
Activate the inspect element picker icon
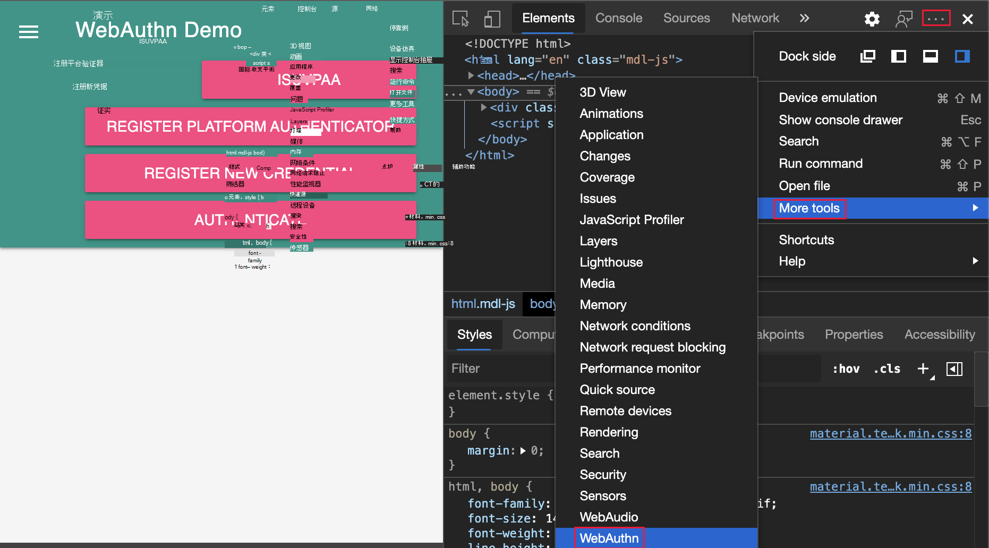461,19
